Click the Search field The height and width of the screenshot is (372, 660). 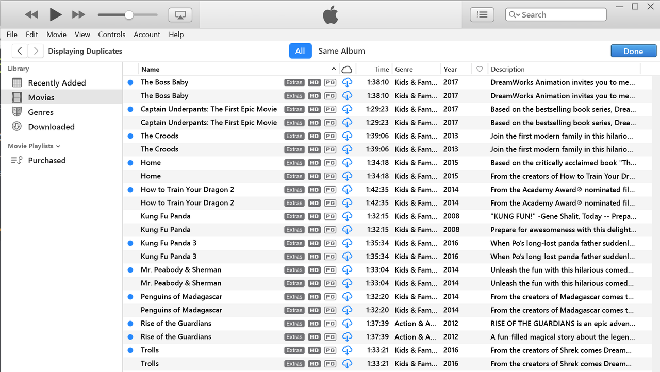(556, 15)
